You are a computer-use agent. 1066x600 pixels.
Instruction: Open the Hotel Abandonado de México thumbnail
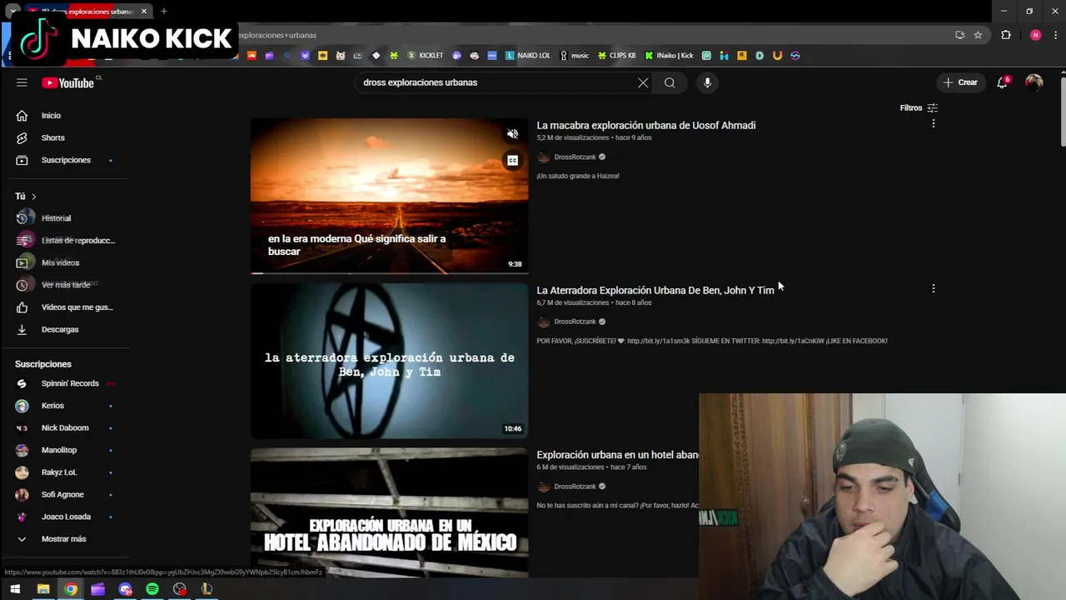(389, 512)
